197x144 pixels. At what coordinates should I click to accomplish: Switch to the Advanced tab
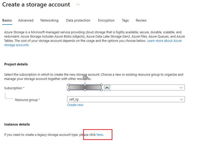coord(26,20)
